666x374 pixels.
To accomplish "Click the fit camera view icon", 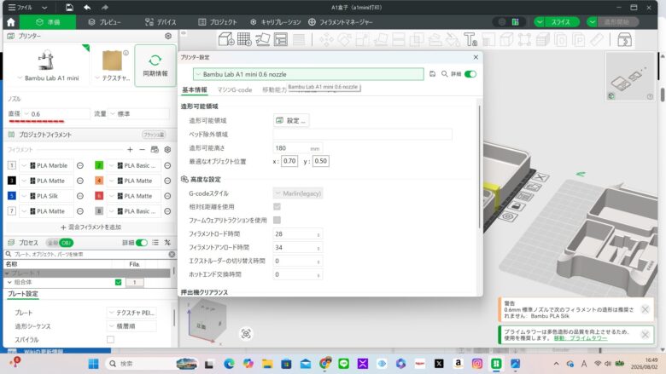I will [246, 334].
